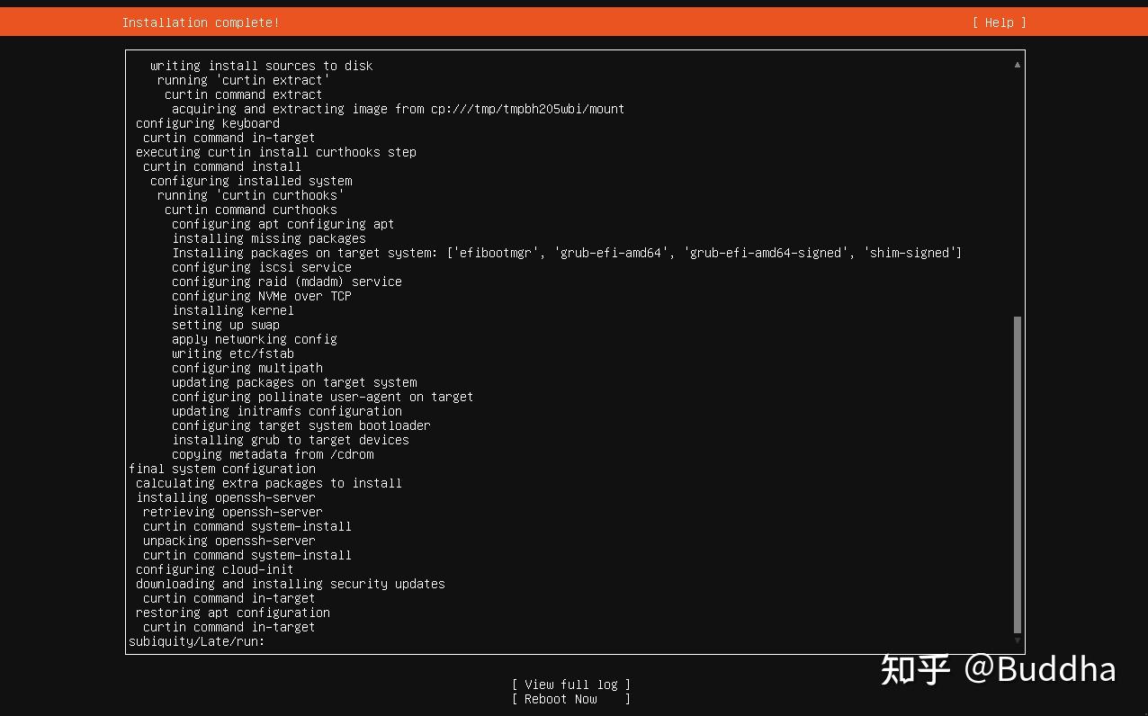Select line 'setting up swap'
The height and width of the screenshot is (716, 1148).
(x=226, y=325)
